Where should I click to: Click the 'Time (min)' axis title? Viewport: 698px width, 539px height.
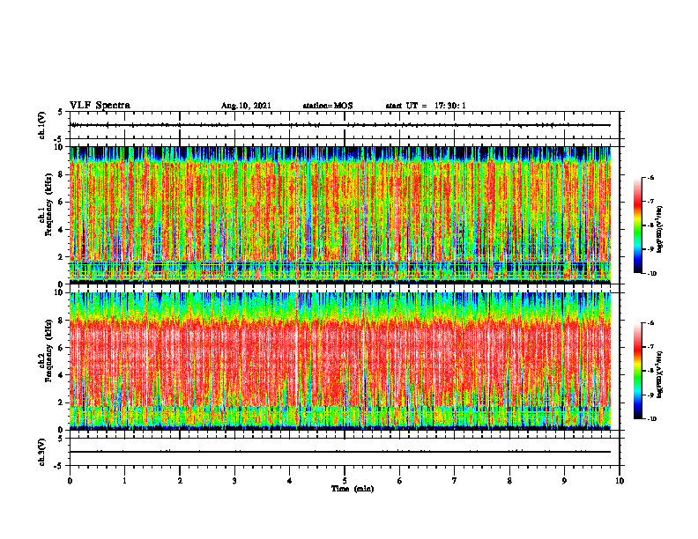coord(353,489)
